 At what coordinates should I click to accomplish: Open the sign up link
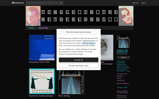135,3
